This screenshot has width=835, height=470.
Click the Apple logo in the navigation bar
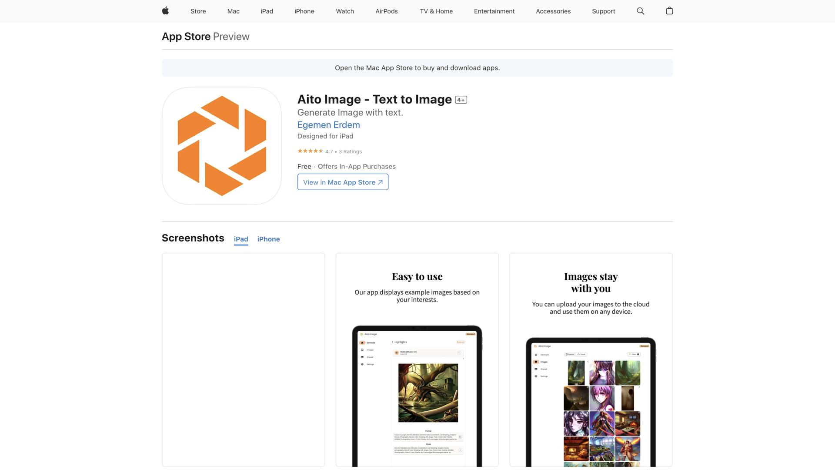point(165,11)
